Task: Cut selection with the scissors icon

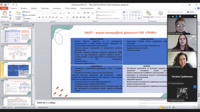Action: [x=10, y=12]
